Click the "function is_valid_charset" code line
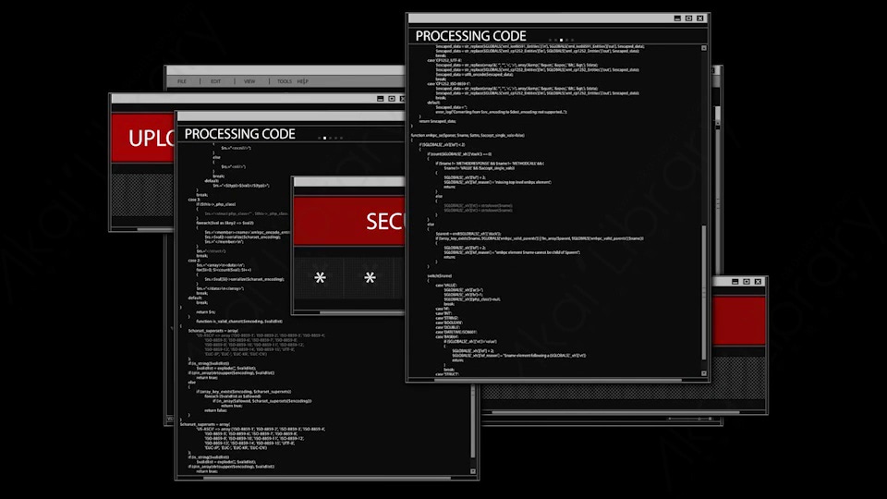This screenshot has width=887, height=499. (239, 322)
